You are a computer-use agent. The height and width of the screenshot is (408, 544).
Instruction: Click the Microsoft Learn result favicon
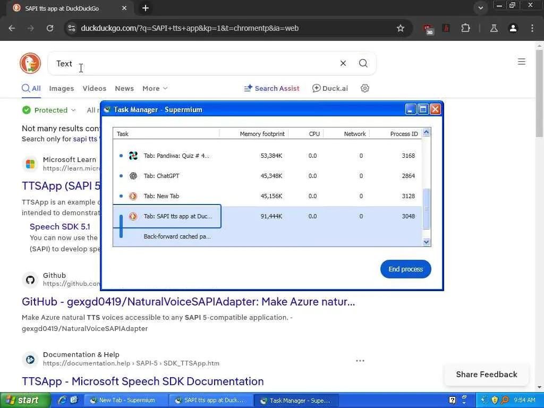30,164
